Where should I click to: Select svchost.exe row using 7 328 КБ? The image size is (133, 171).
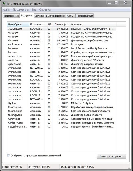click(x=61, y=80)
